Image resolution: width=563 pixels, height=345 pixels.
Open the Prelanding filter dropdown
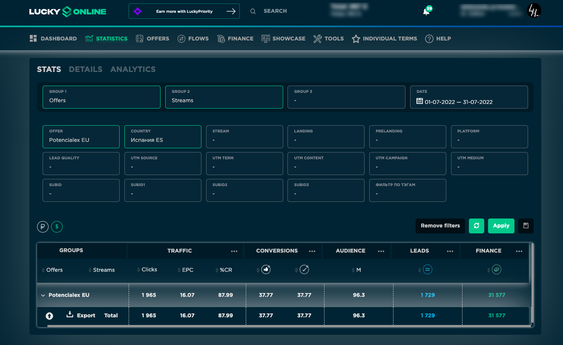408,137
